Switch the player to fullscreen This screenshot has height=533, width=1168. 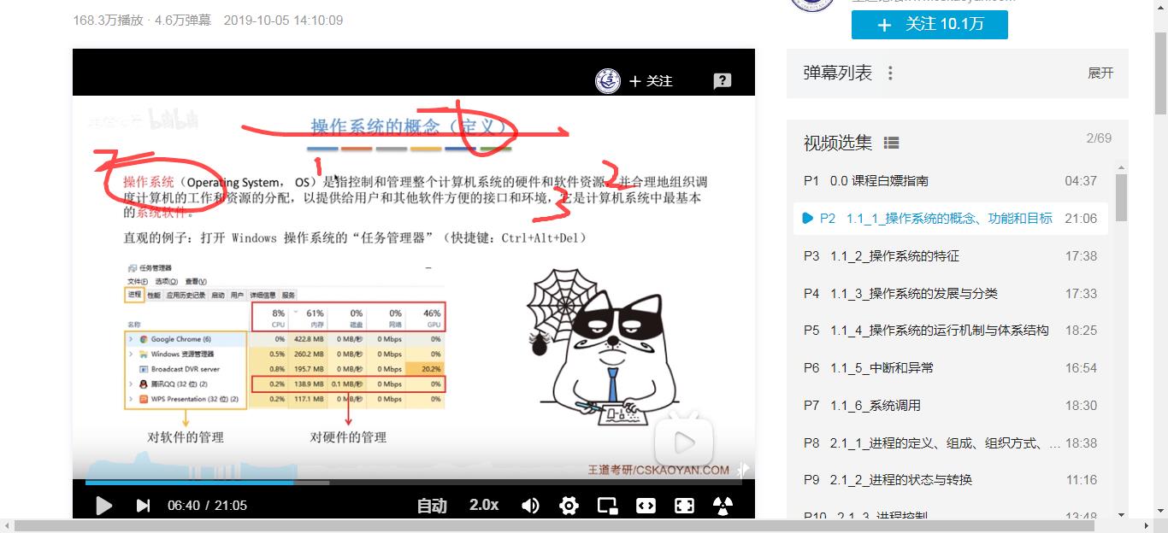pos(684,506)
